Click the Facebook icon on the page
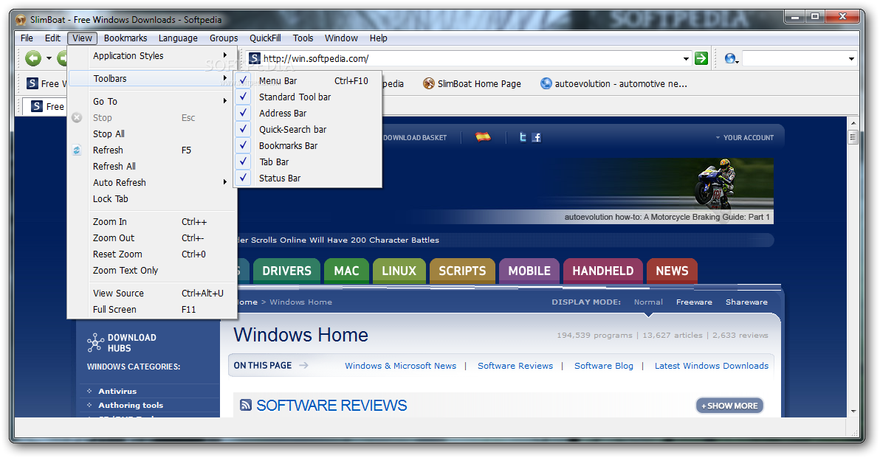The height and width of the screenshot is (458, 880). [537, 137]
